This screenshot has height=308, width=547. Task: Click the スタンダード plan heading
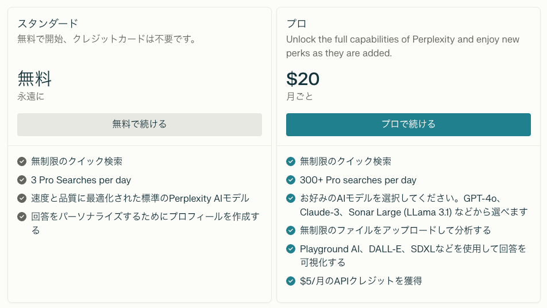(x=48, y=24)
